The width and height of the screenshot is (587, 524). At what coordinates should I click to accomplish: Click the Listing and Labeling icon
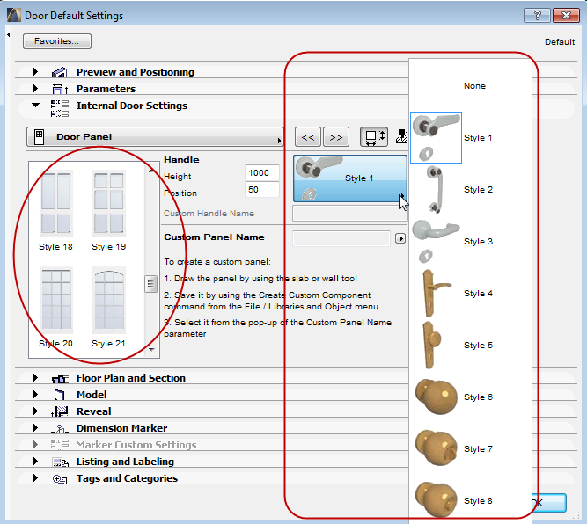pos(60,462)
